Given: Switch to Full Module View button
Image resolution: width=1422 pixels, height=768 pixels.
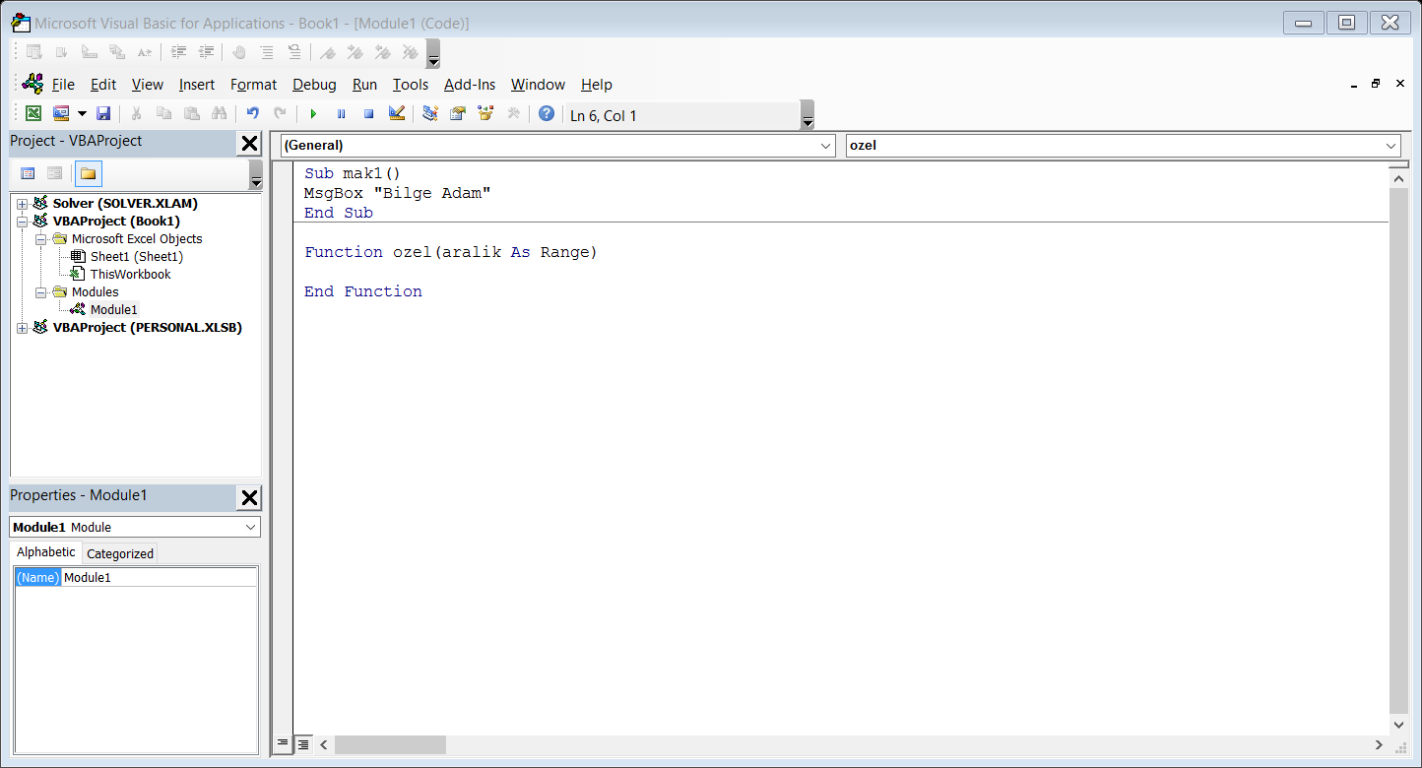Looking at the screenshot, I should [303, 743].
